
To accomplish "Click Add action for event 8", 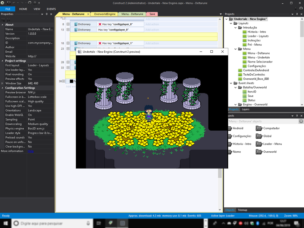I will tap(152, 24).
